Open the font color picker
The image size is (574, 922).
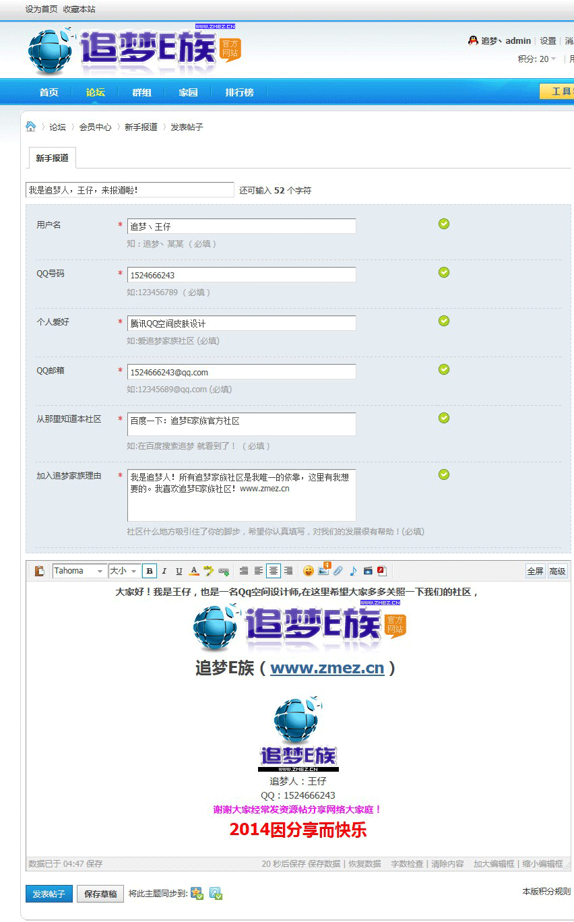click(193, 571)
